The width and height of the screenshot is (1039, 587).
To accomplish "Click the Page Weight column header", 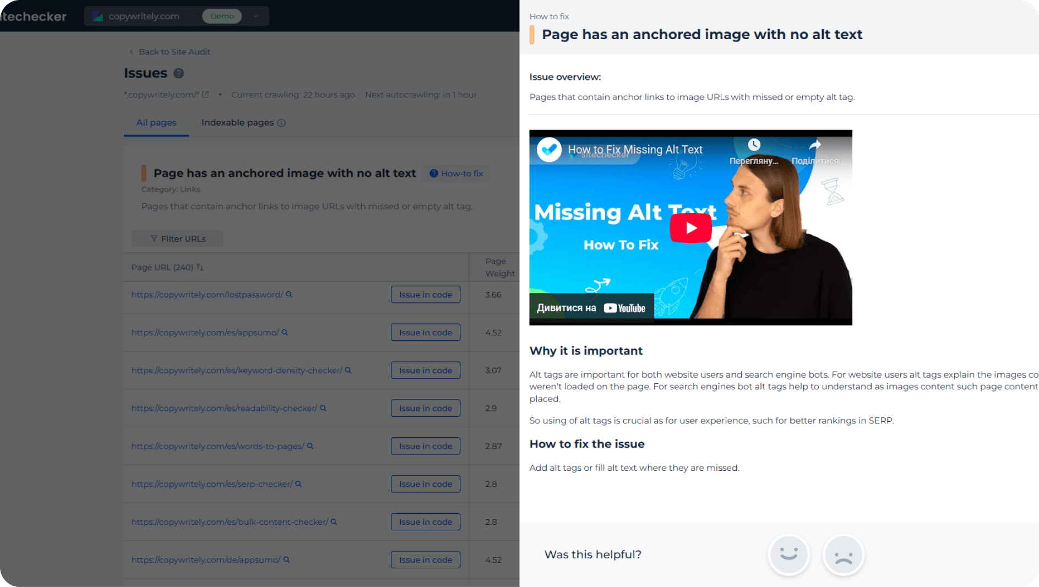I will tap(500, 267).
